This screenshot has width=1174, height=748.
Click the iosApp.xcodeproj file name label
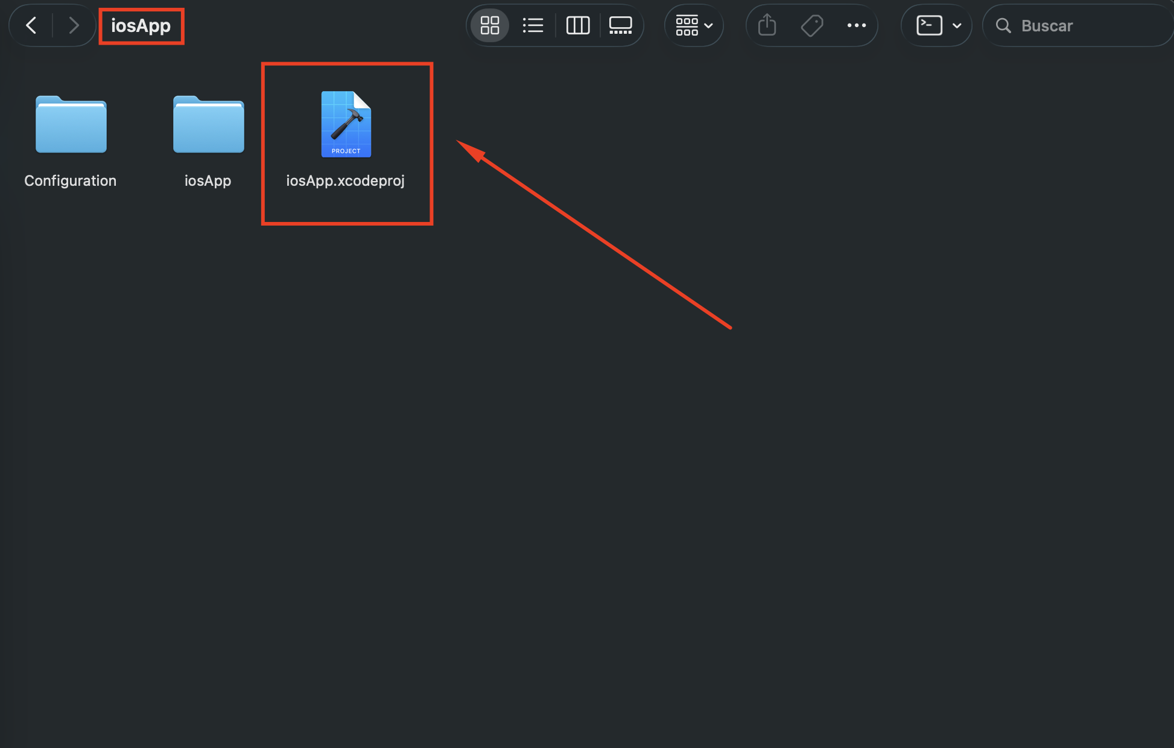tap(346, 180)
